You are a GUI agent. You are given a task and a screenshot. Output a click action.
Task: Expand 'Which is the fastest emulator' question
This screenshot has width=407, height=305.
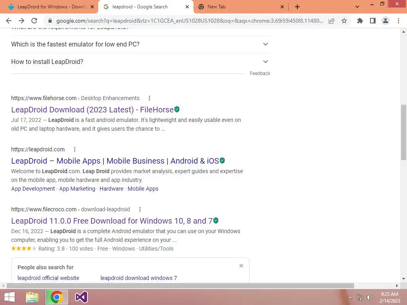tap(140, 44)
